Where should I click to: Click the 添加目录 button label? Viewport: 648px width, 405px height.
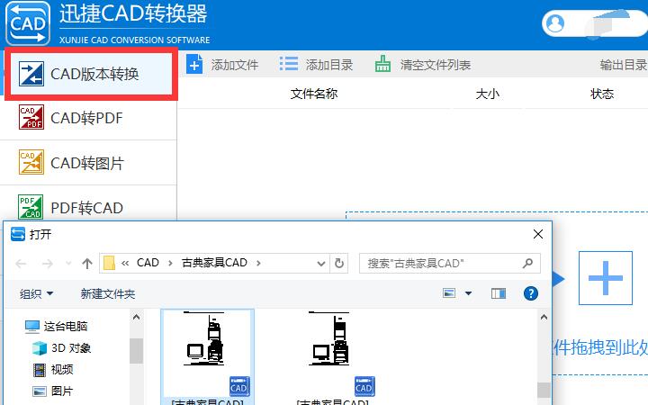(329, 65)
